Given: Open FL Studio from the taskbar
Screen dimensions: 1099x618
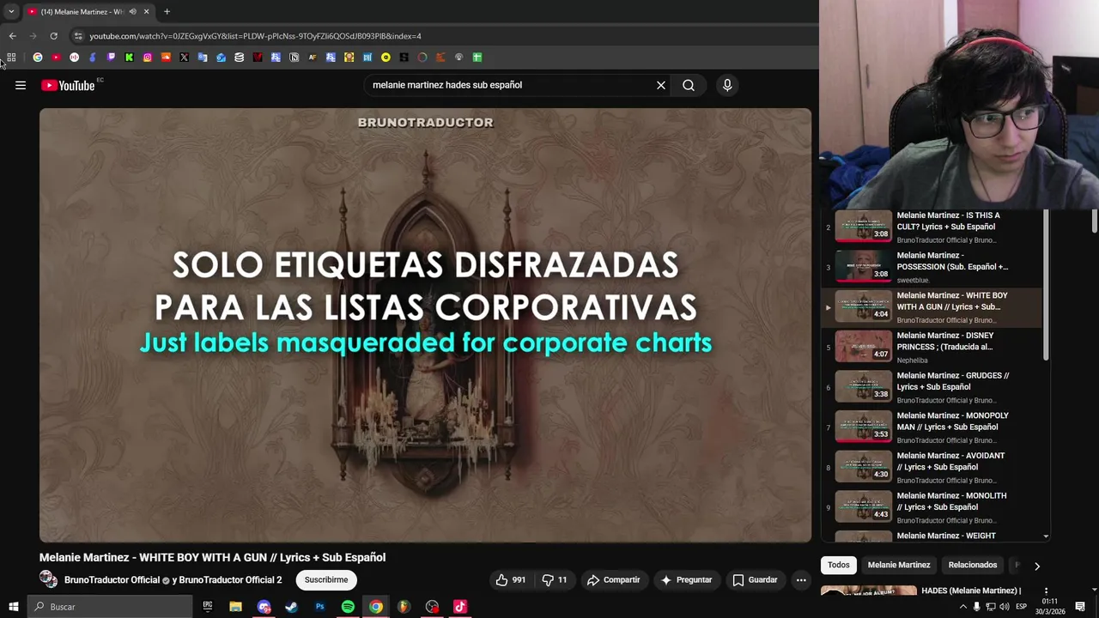Looking at the screenshot, I should click(404, 607).
